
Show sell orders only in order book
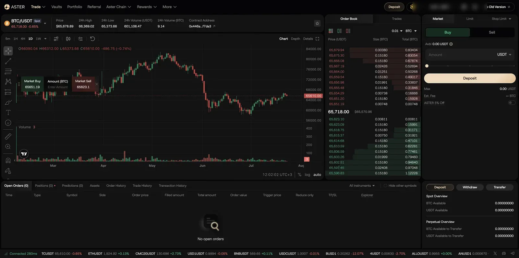(x=348, y=31)
